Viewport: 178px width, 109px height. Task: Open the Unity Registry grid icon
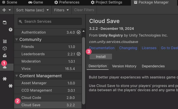[5, 41]
